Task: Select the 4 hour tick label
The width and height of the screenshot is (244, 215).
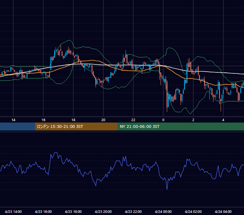Action: [x=223, y=120]
